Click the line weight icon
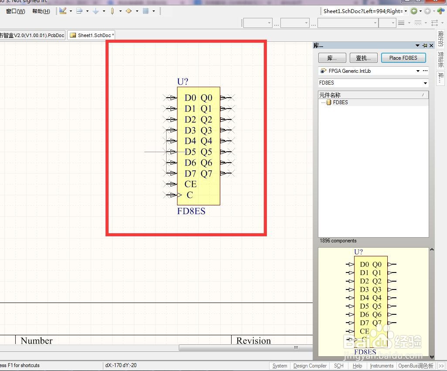This screenshot has height=371, width=447. pyautogui.click(x=401, y=23)
